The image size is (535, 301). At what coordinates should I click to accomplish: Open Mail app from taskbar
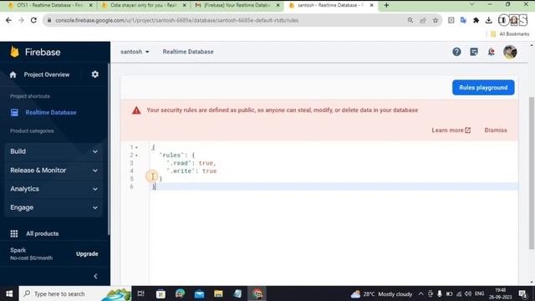pos(199,293)
